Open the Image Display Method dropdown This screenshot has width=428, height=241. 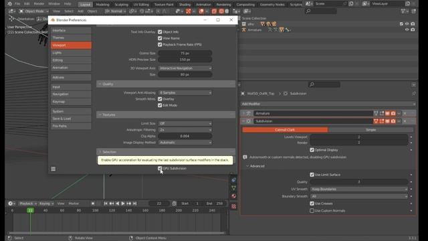[185, 143]
